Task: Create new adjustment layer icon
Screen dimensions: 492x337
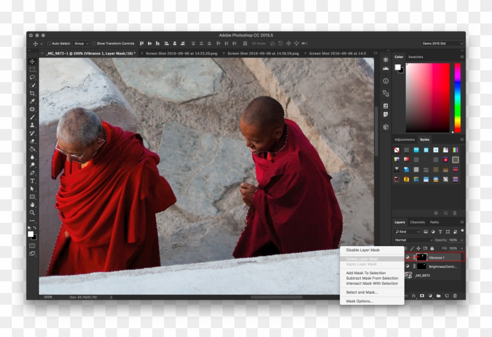Action: click(x=430, y=296)
